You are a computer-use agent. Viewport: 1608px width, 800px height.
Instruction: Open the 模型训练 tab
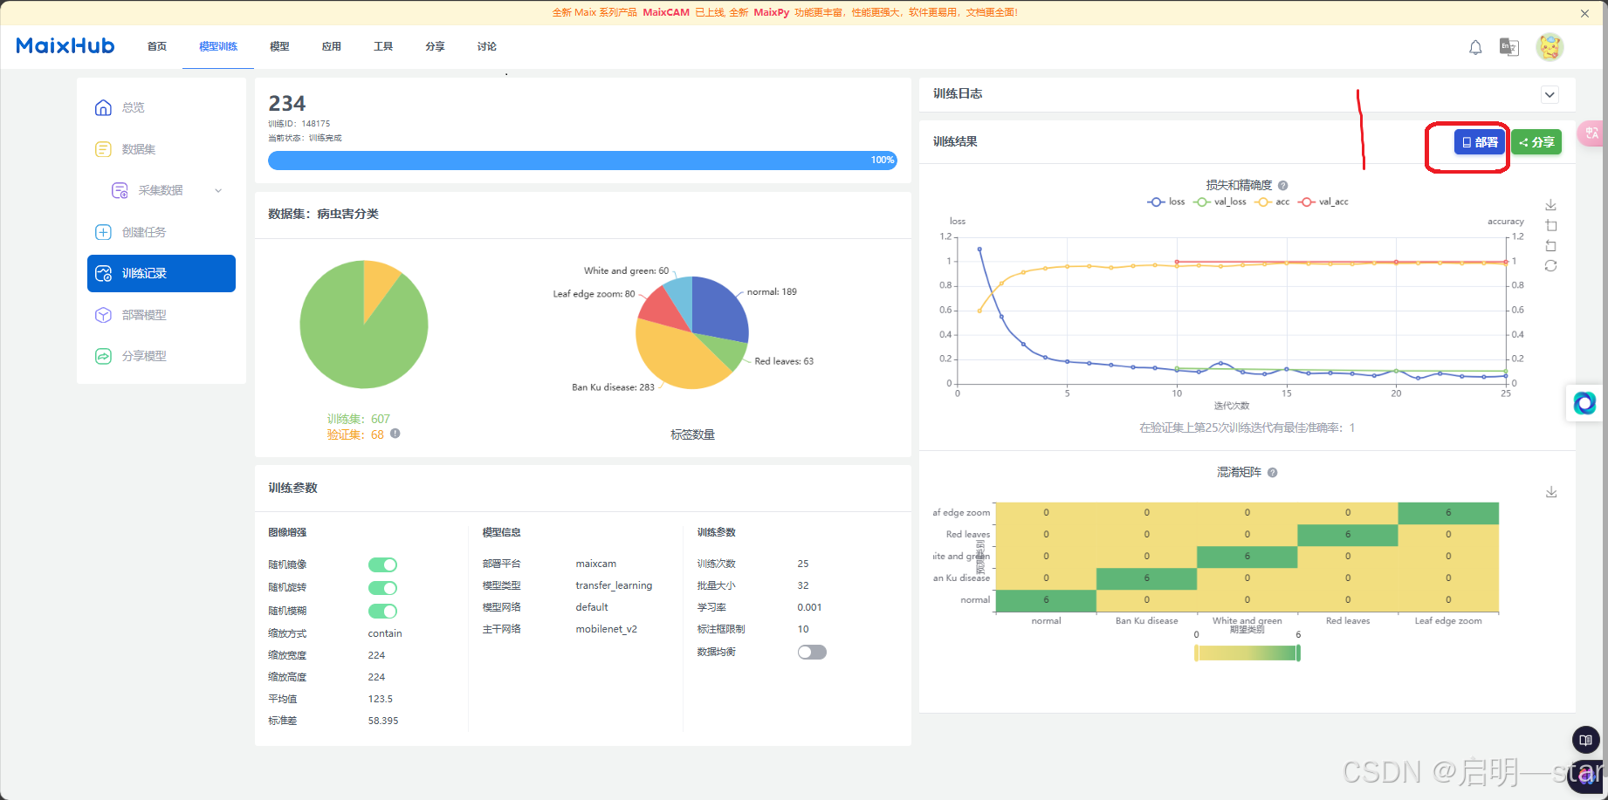click(x=218, y=46)
